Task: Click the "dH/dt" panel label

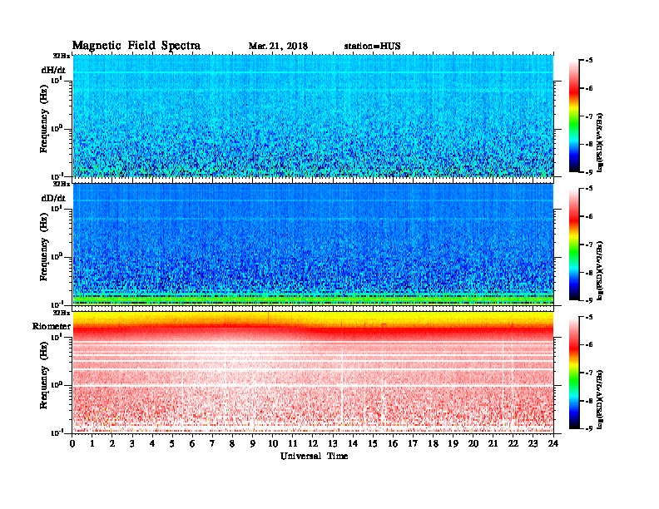Action: point(53,70)
